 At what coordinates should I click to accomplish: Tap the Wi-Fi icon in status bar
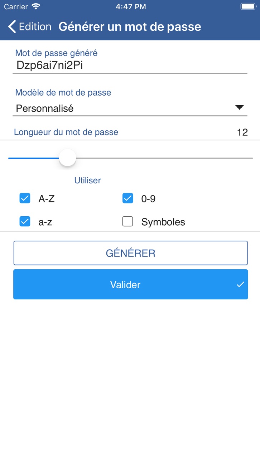(x=36, y=6)
